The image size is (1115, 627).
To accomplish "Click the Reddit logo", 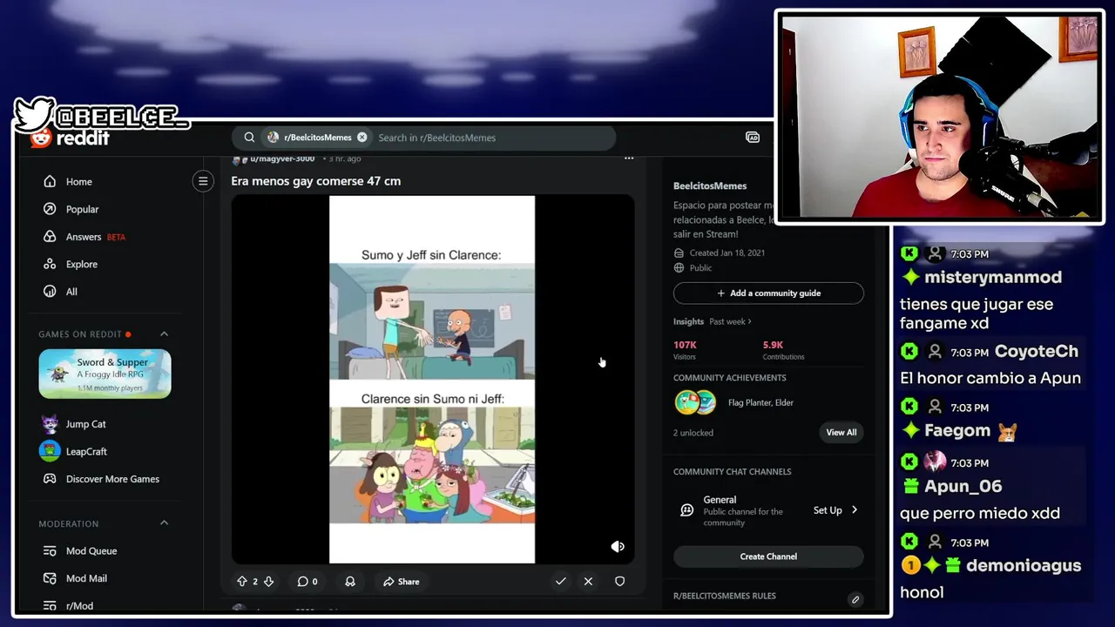I will coord(70,138).
